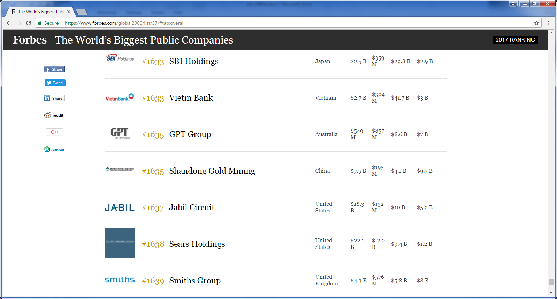Image resolution: width=557 pixels, height=299 pixels.
Task: Open the Chrome three-dot menu
Action: point(548,23)
